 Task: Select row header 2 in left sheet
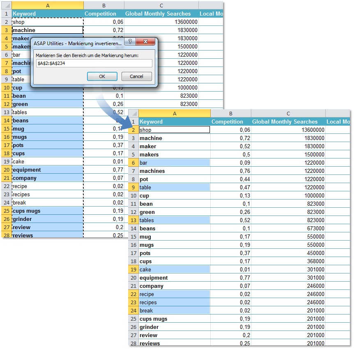tap(7, 22)
